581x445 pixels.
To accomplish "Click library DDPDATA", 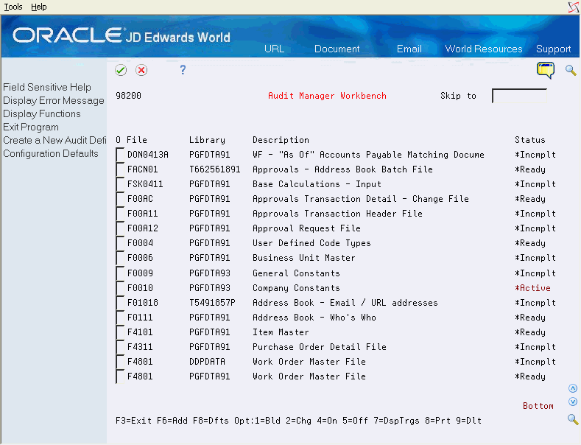I will tap(207, 362).
